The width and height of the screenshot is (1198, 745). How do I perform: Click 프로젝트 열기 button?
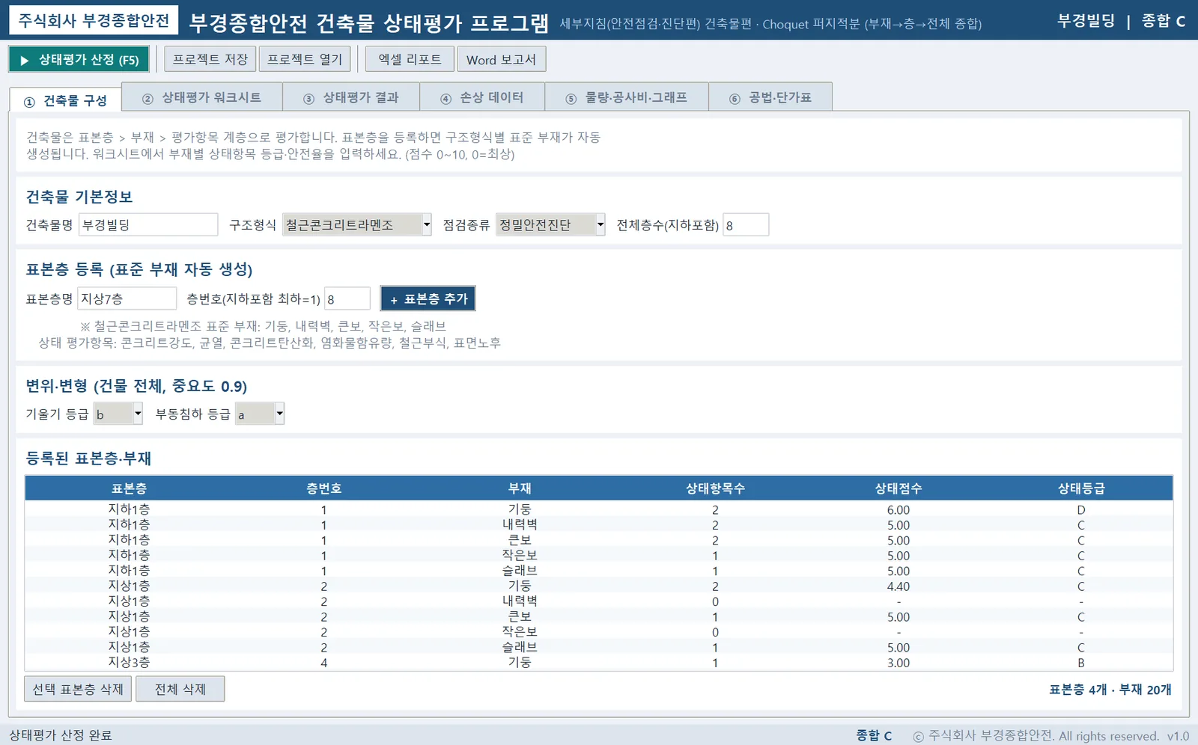tap(305, 59)
